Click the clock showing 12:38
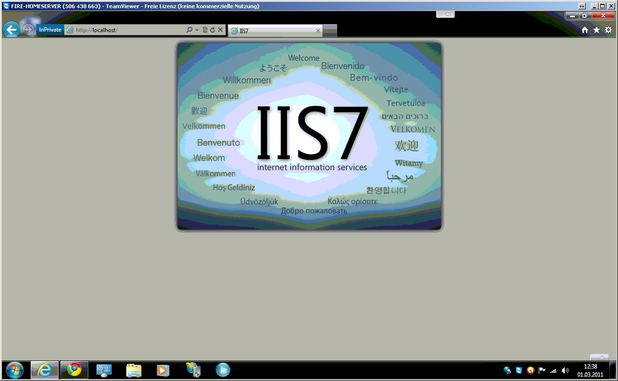The width and height of the screenshot is (618, 381). point(590,370)
